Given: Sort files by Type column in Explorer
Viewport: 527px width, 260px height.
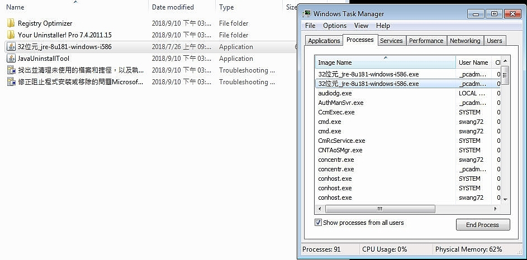Looking at the screenshot, I should [x=249, y=7].
